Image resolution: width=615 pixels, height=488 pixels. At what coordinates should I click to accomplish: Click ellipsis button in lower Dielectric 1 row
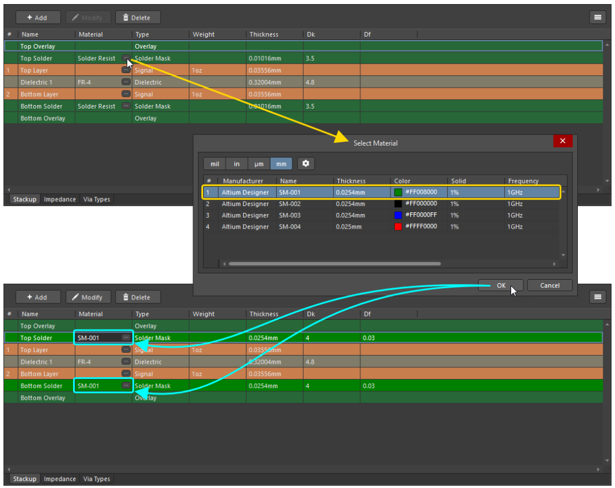click(x=126, y=362)
